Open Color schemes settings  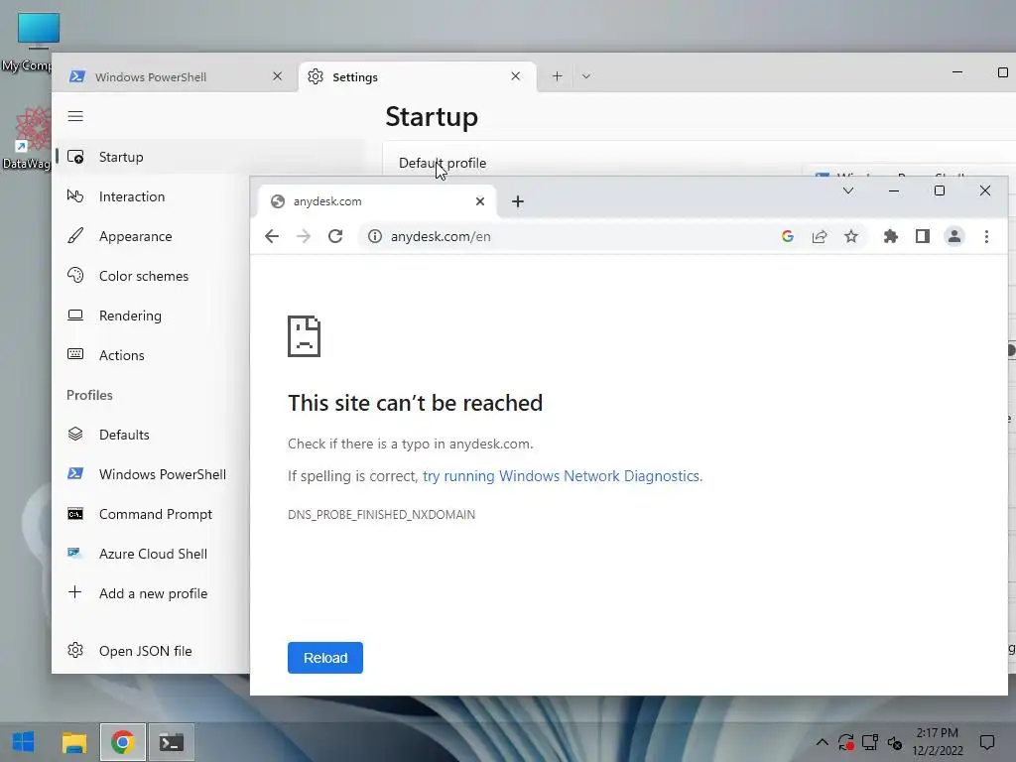[x=153, y=276]
